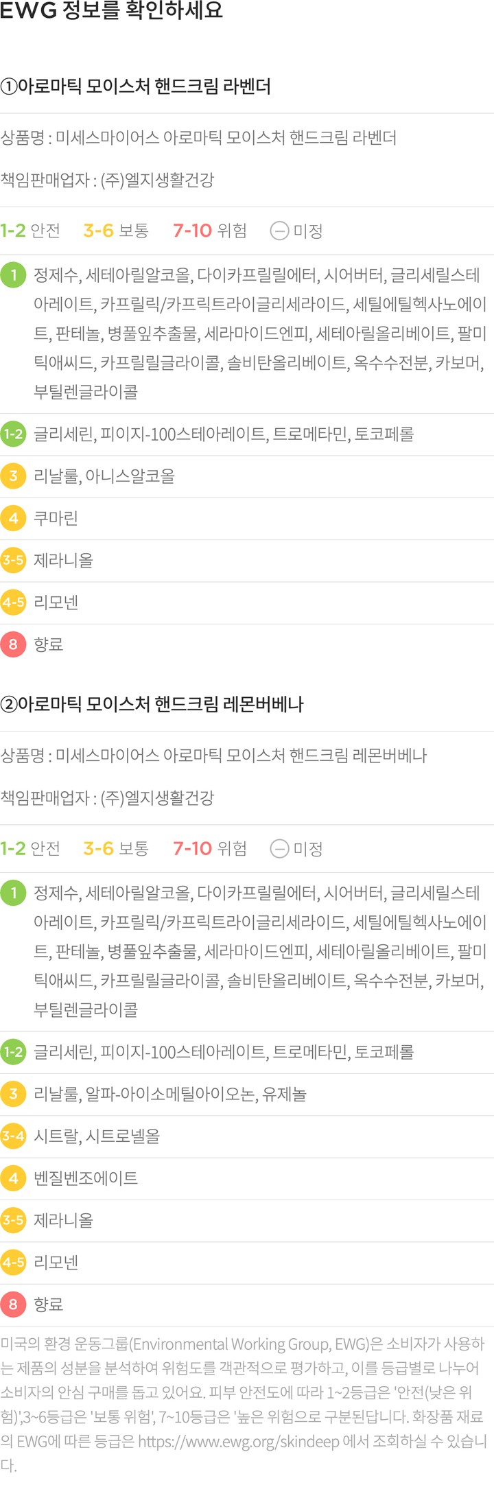Click the red grade 8 badge in the lavender section
Viewport: 494px width, 1485px height.
pyautogui.click(x=13, y=644)
